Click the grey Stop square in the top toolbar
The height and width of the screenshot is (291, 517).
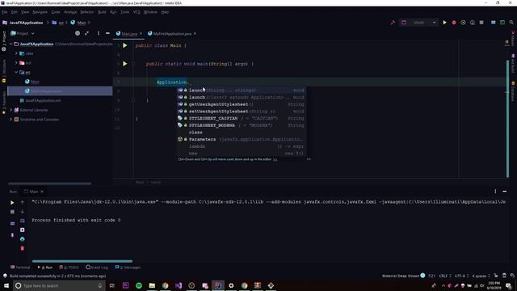481,23
